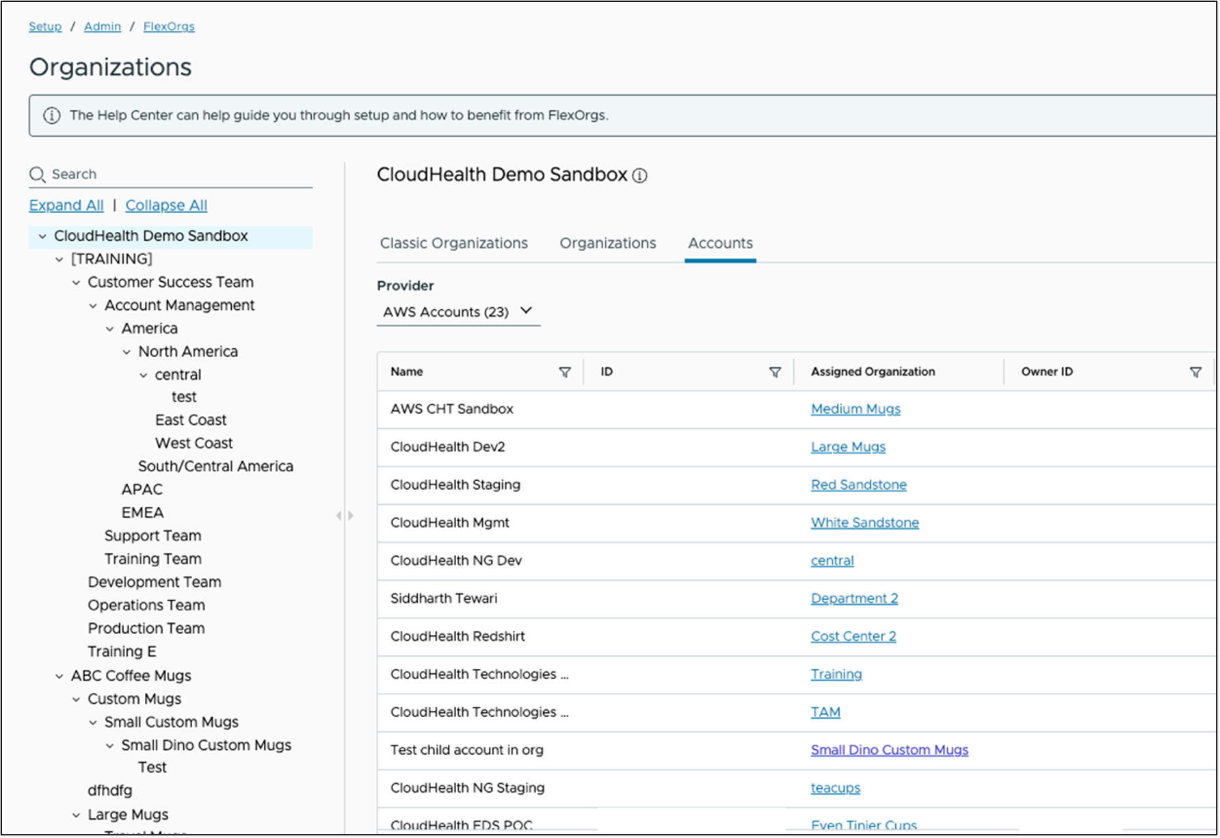The image size is (1220, 838).
Task: Open the AWS Accounts provider dropdown
Action: tap(458, 312)
